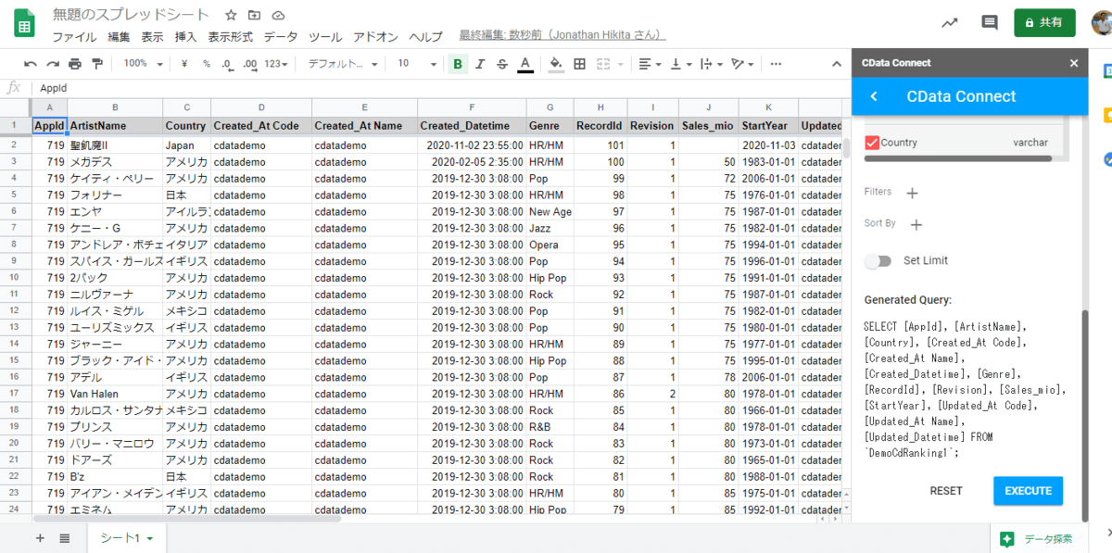Open the ファイル menu
This screenshot has width=1112, height=553.
click(74, 37)
